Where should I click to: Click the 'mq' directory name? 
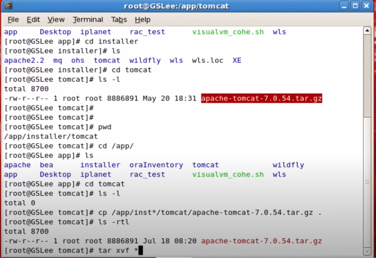tap(58, 60)
